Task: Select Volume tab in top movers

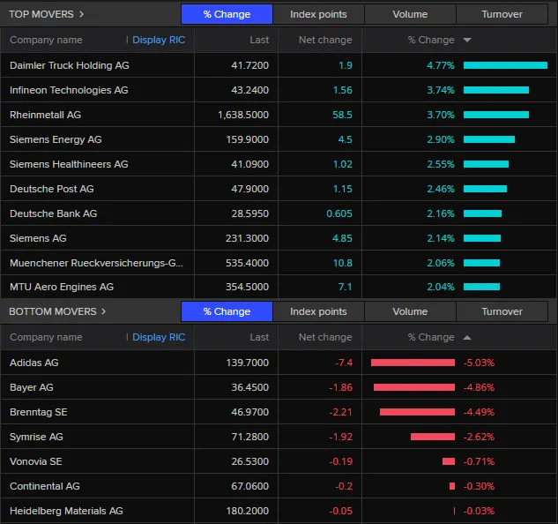Action: [410, 14]
